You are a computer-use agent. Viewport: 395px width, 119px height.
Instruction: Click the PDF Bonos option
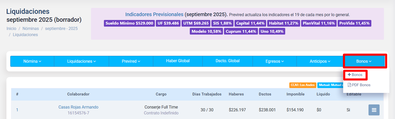(x=359, y=85)
